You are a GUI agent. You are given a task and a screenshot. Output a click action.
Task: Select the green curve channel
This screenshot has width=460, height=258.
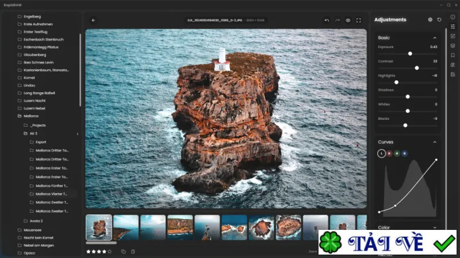397,153
